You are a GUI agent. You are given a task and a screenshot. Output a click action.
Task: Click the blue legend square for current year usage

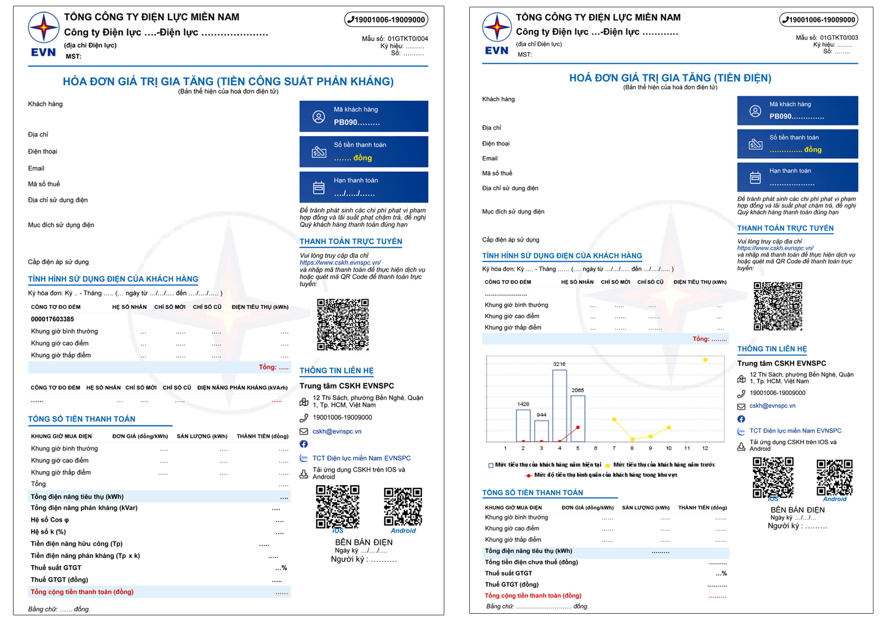[491, 465]
